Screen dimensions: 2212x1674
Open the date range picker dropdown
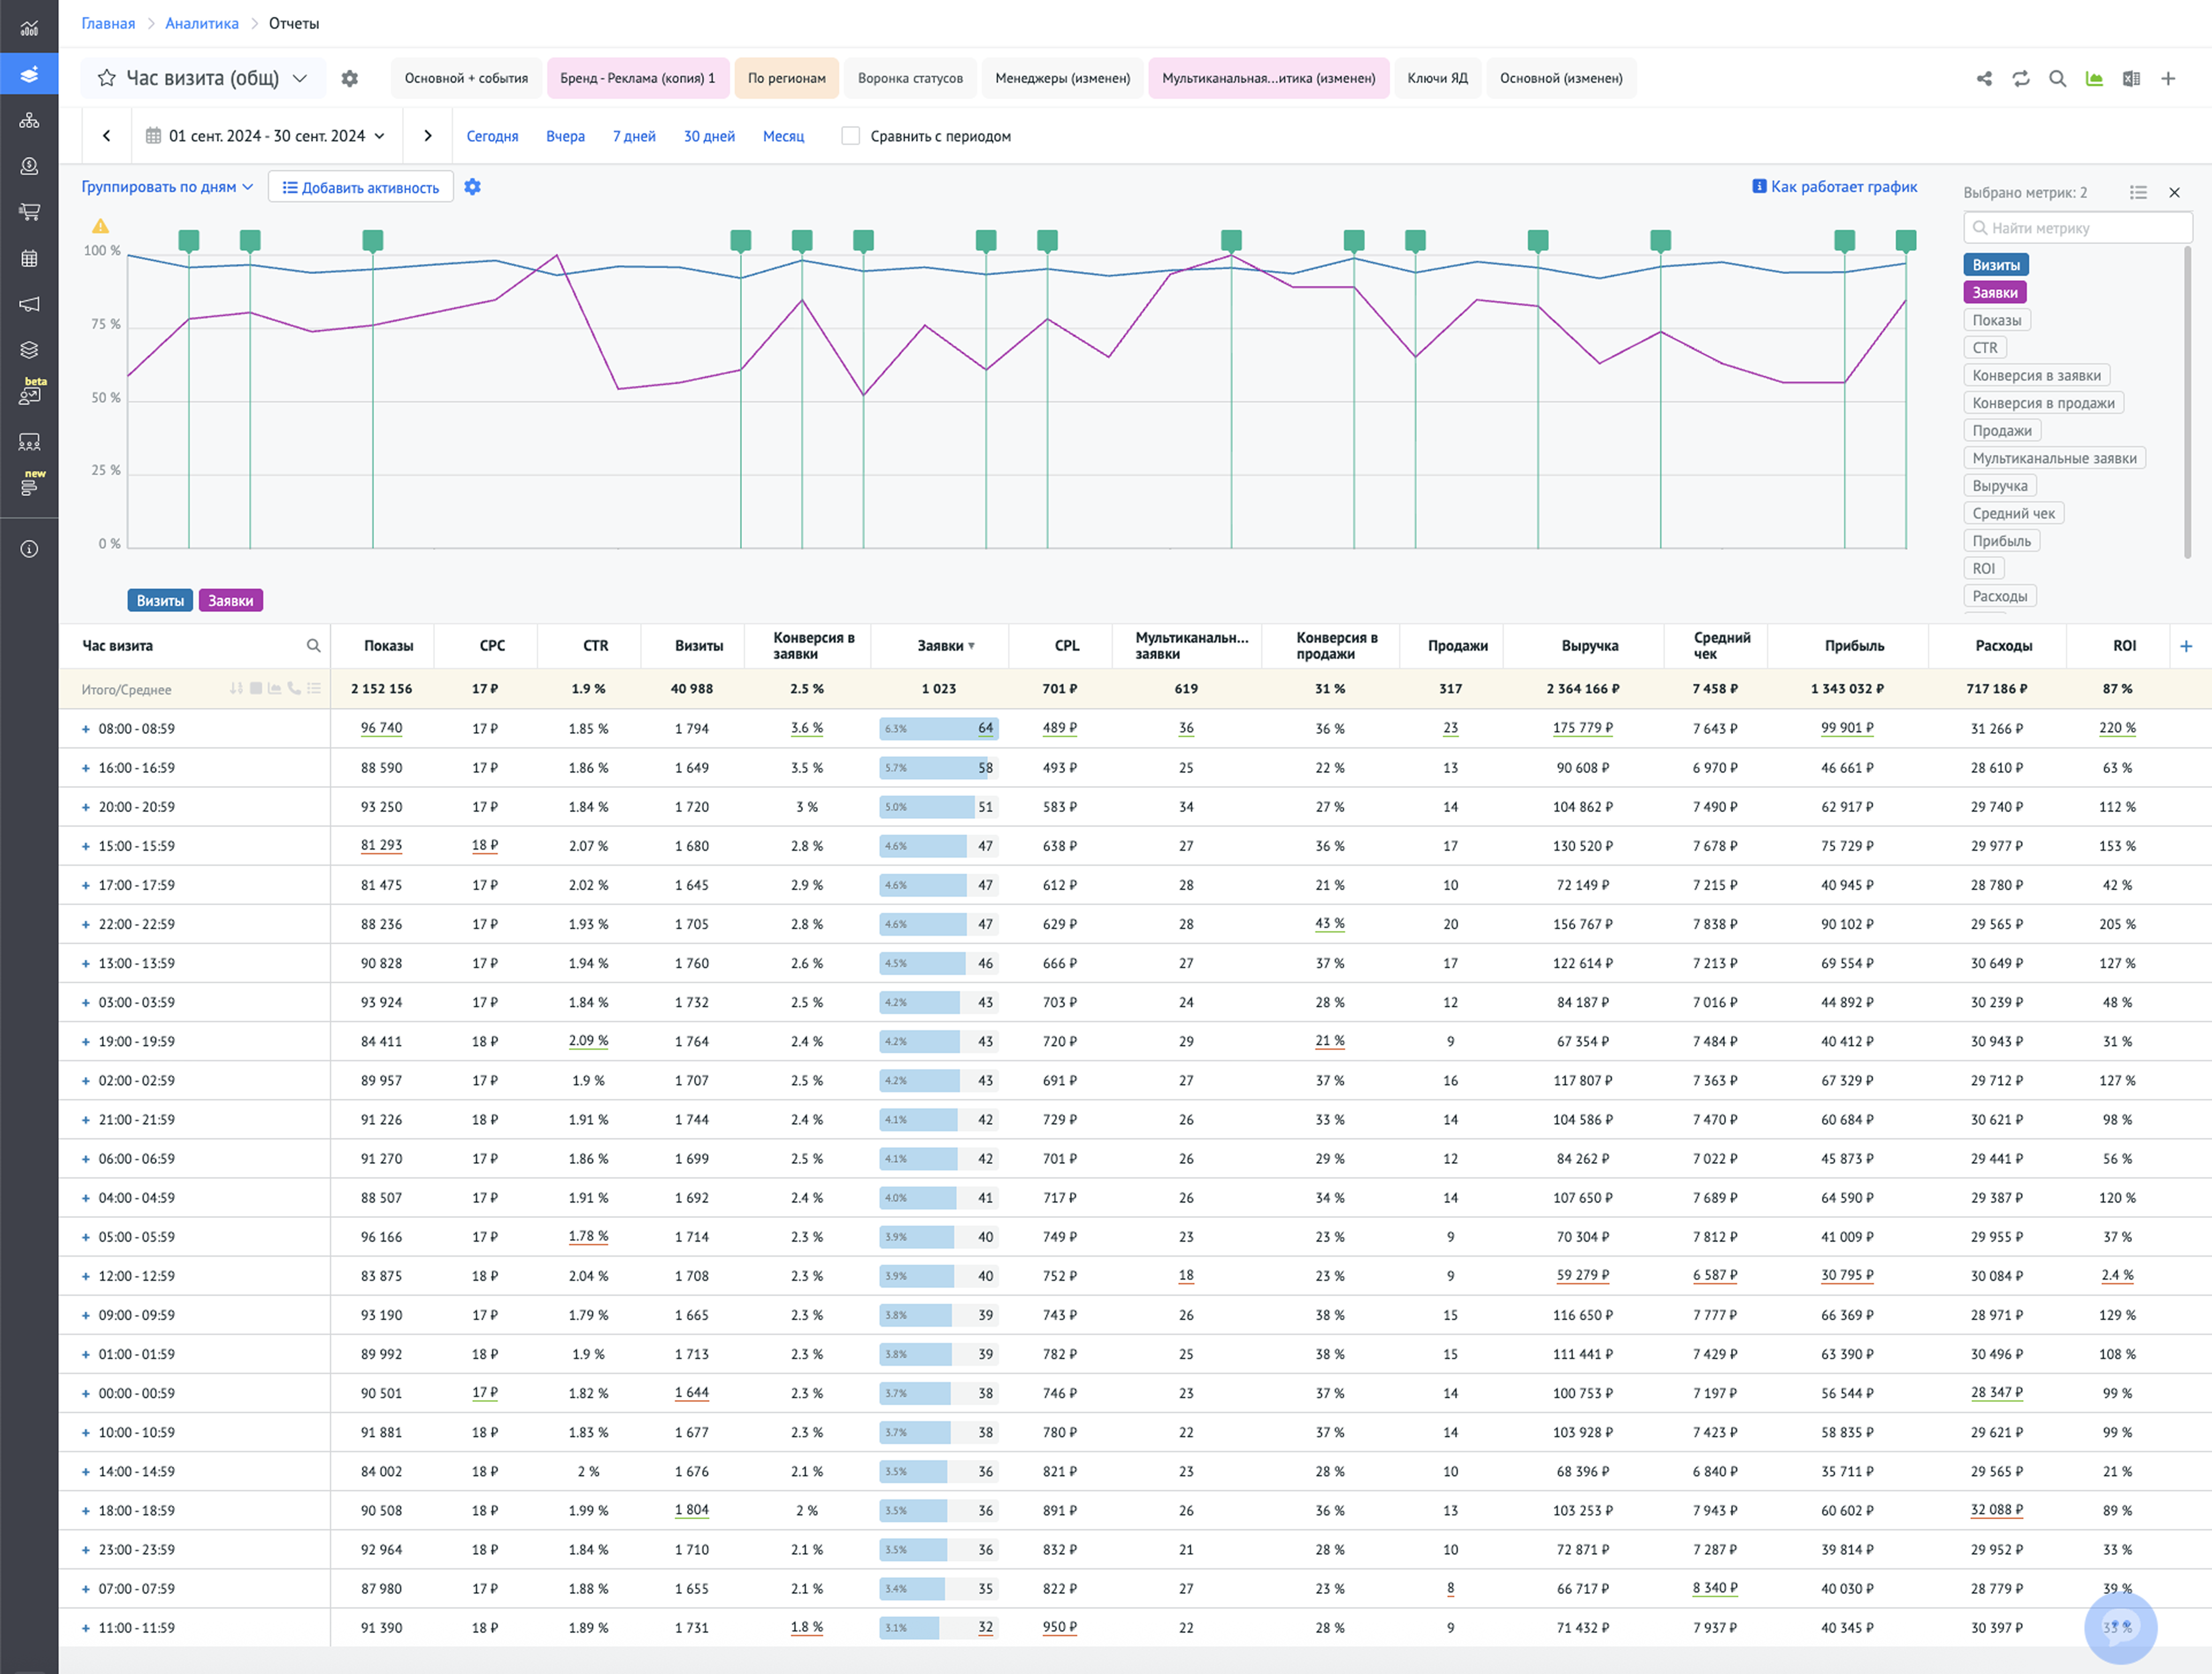point(266,136)
